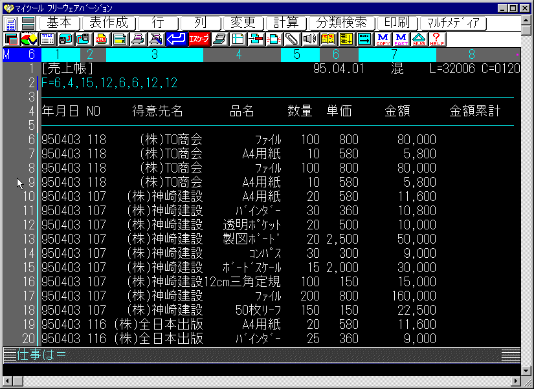
Task: Click the TITLE table toolbar icon
Action: 47,39
